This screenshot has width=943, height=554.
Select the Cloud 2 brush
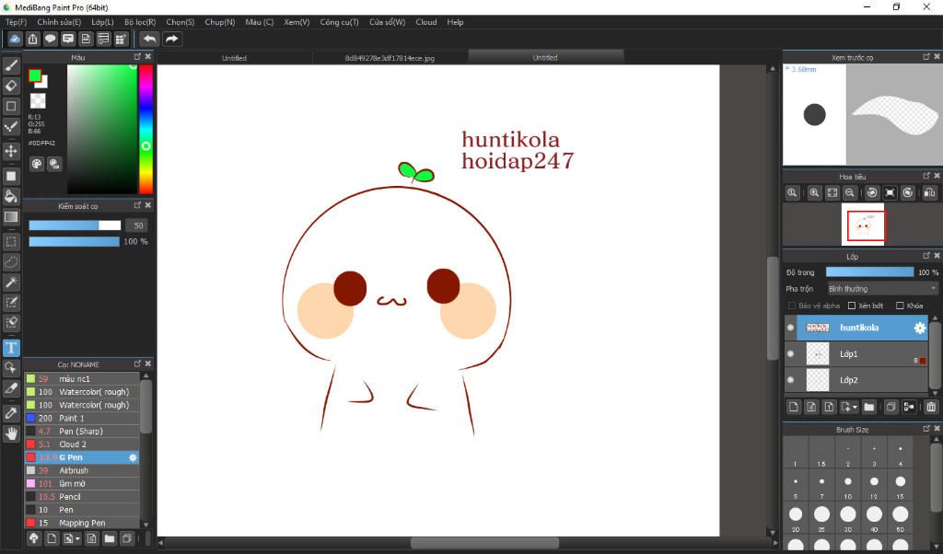click(x=82, y=444)
